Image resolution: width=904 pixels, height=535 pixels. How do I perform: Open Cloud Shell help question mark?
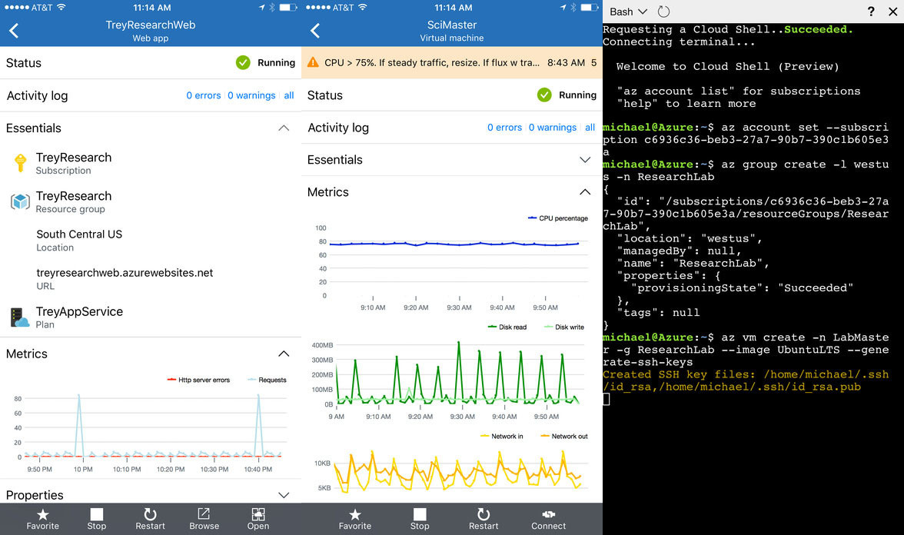pos(870,12)
